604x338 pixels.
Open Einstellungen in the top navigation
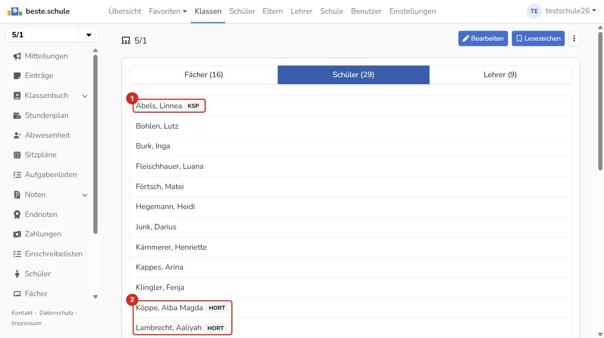point(412,11)
